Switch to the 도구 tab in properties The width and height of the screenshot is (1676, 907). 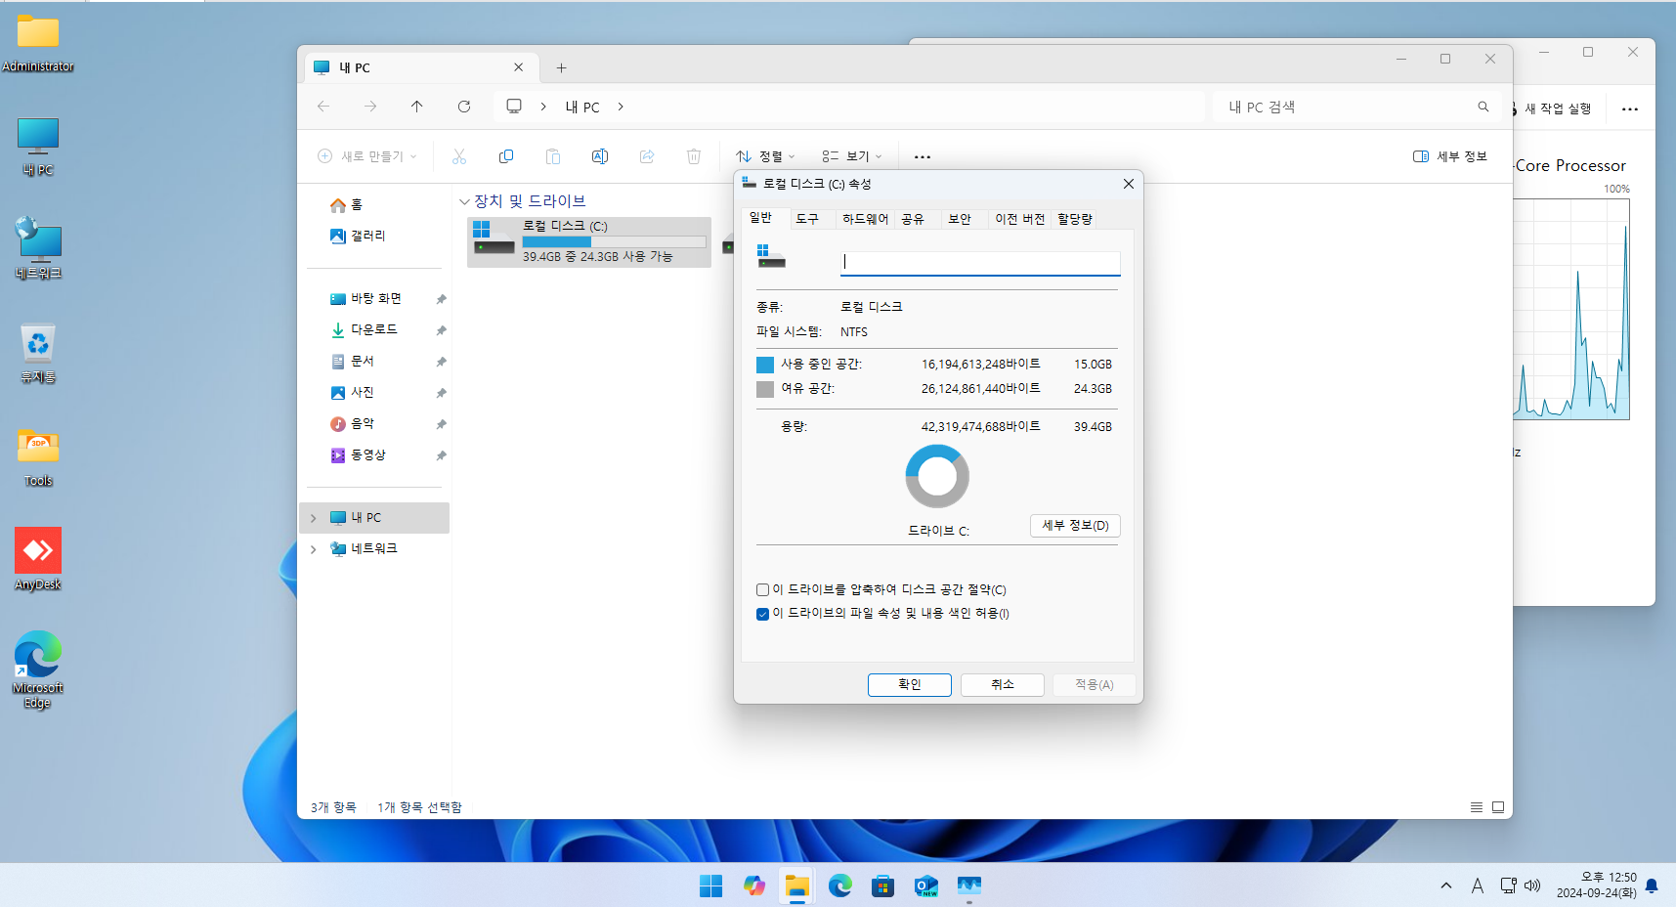tap(807, 219)
